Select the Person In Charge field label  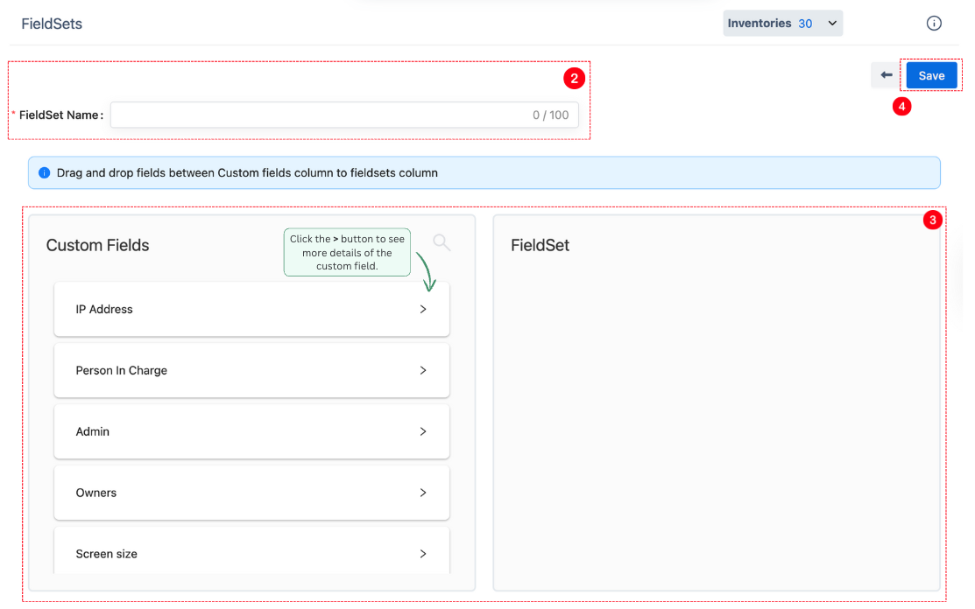[121, 370]
